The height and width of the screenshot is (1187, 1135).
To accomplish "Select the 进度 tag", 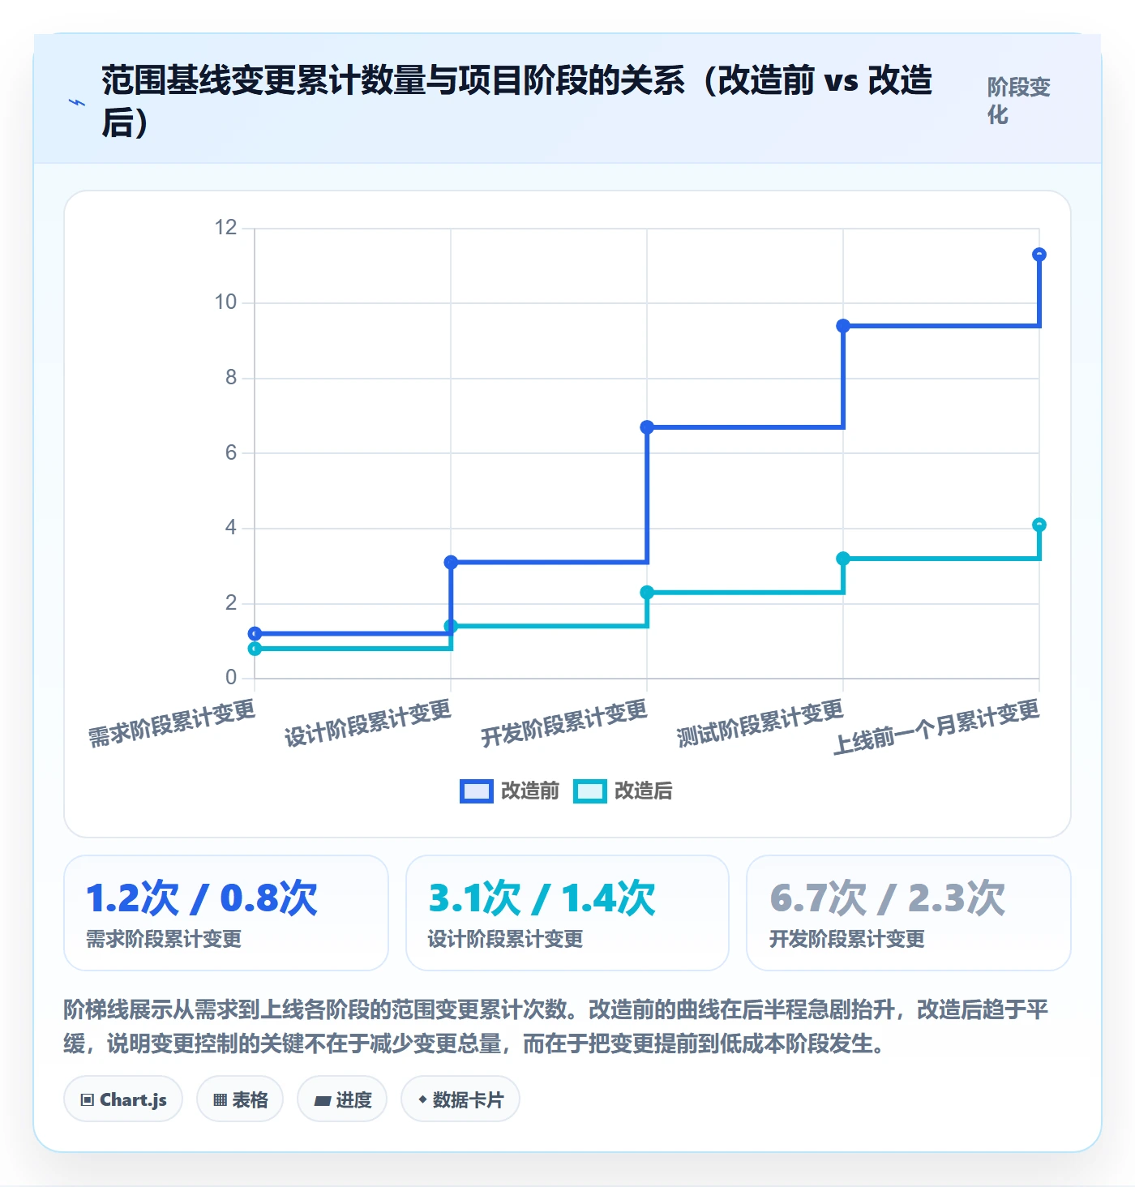I will [x=342, y=1099].
